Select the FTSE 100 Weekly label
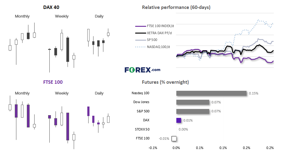Image resolution: width=286 pixels, height=157 pixels. [x=62, y=93]
